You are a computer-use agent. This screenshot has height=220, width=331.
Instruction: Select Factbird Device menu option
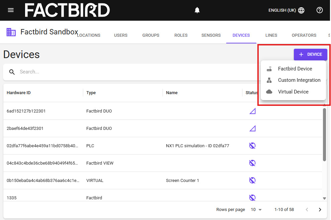(294, 69)
